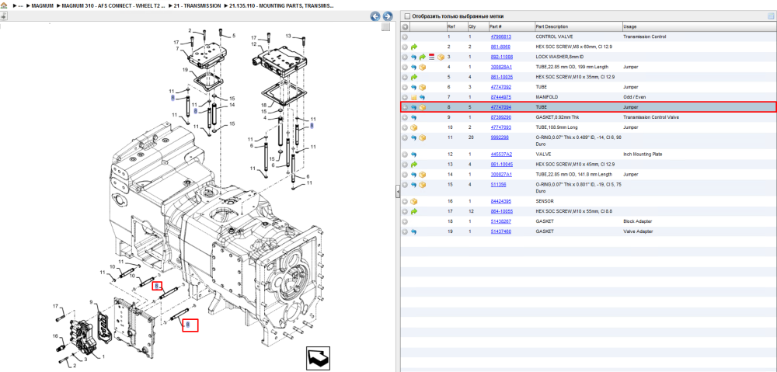Click the package icon on the 47747094 row

click(x=423, y=107)
